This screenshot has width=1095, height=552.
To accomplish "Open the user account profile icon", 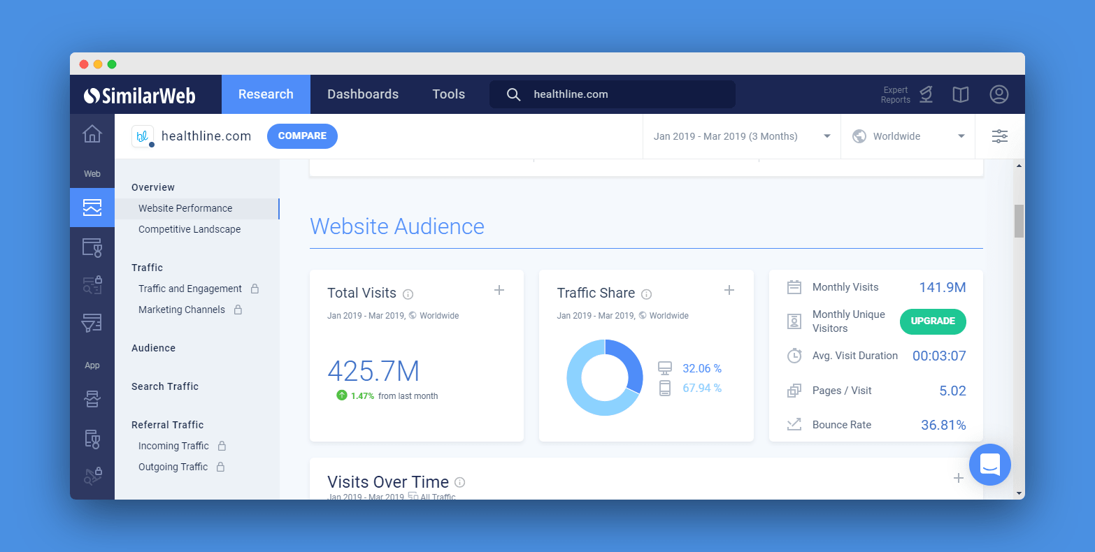I will [999, 94].
